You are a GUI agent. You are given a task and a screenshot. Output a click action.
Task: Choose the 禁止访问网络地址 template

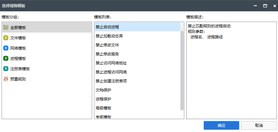[137, 63]
